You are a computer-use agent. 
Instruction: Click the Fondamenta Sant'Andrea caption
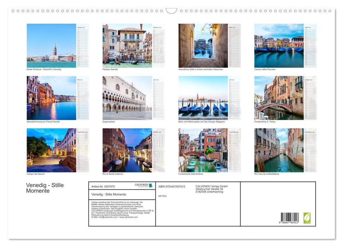click(x=190, y=174)
